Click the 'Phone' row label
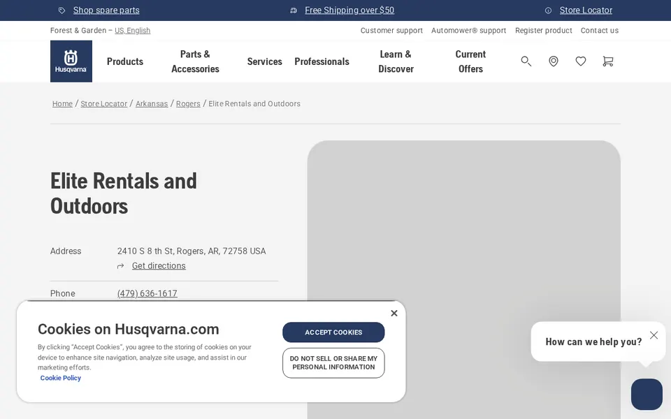Viewport: 671px width, 419px height. 62,294
